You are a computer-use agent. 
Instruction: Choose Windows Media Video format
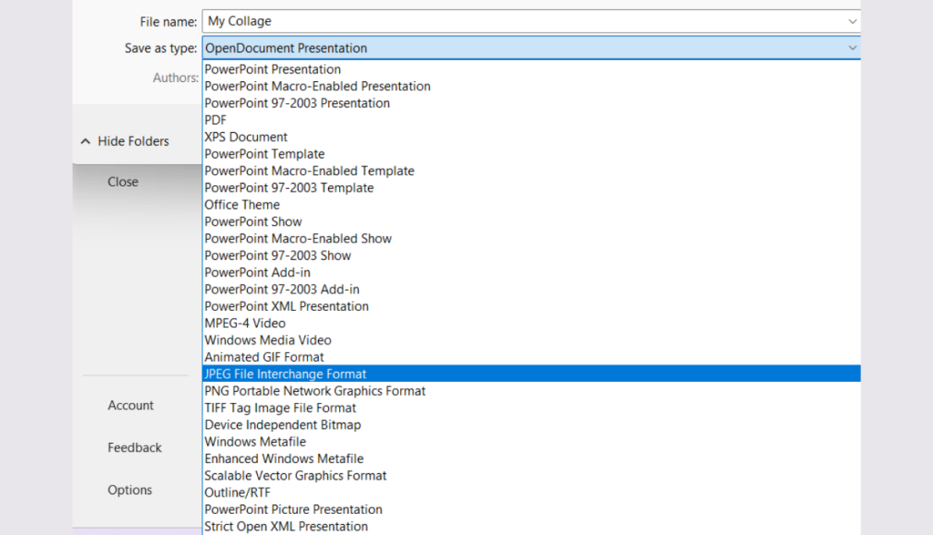(531, 340)
